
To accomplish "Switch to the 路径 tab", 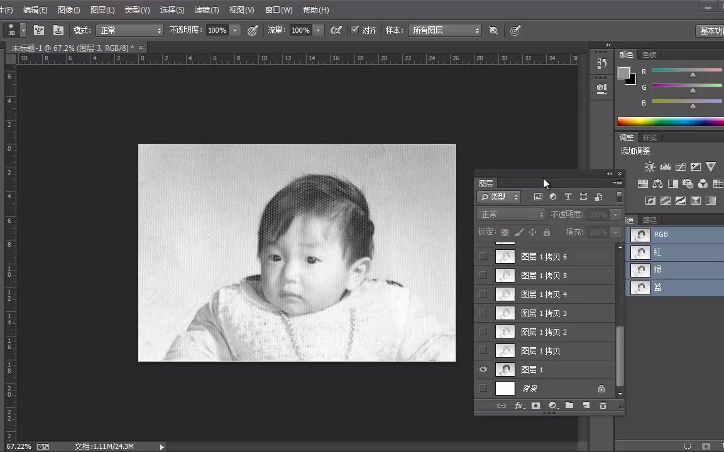I will pos(650,220).
